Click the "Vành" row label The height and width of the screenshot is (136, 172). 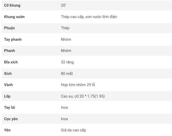tap(8, 85)
